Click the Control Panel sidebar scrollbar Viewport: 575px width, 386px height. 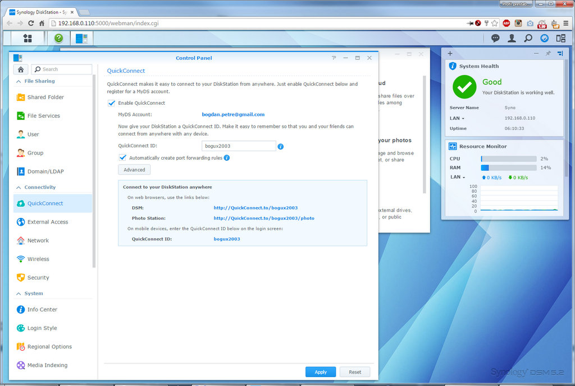coord(94,171)
